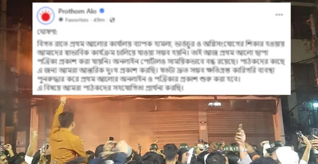Open the Prothom Alo red sun profile logo
The image size is (318, 164).
(x=46, y=15)
